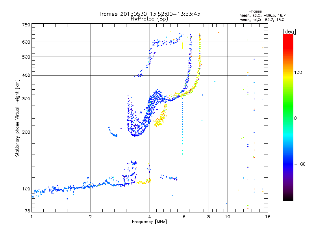Viewport: 315px width, 236px height.
Task: Click the y-axis tick label '500'
Action: pyautogui.click(x=26, y=57)
